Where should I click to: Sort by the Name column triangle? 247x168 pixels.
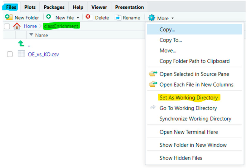click(x=31, y=34)
